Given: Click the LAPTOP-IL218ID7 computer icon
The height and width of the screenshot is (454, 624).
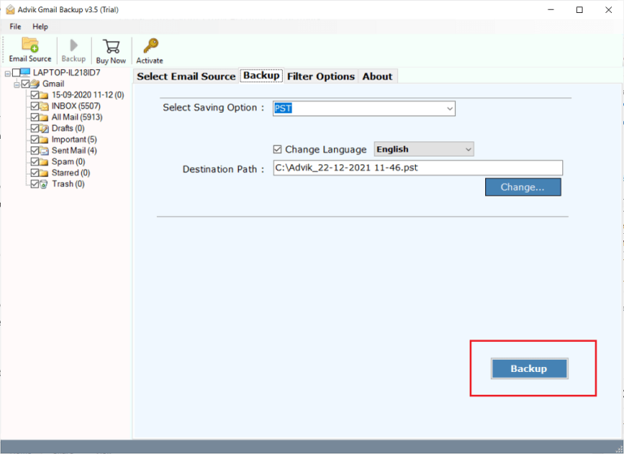Looking at the screenshot, I should coord(25,73).
